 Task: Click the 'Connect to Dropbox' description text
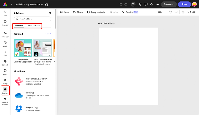pyautogui.click(x=33, y=110)
